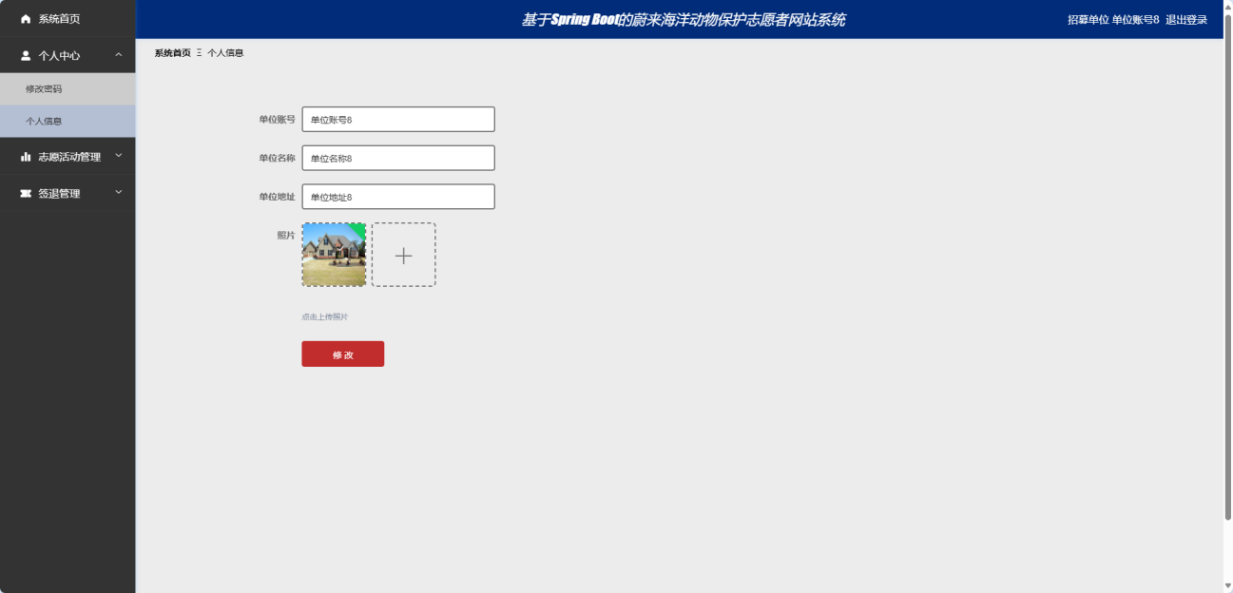
Task: Open the 修改密码 submenu item
Action: pos(67,88)
